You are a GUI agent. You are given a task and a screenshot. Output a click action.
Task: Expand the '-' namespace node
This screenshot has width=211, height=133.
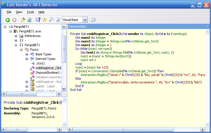tap(16, 40)
